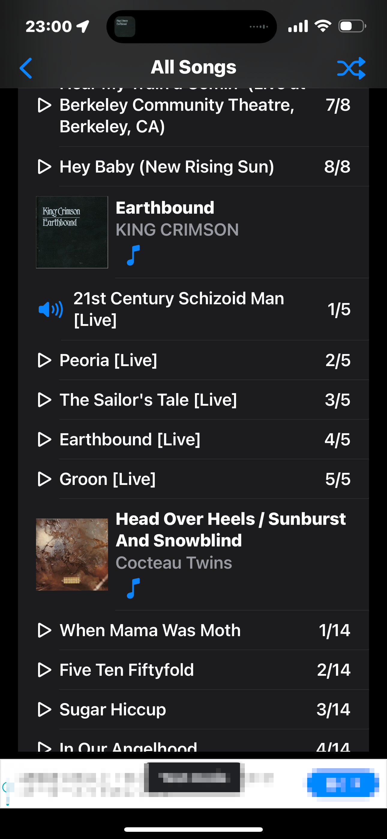Play Peoria [Live] using its play icon
387x839 pixels.
(x=45, y=360)
